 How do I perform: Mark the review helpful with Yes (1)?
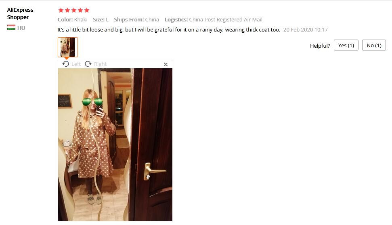pyautogui.click(x=346, y=45)
